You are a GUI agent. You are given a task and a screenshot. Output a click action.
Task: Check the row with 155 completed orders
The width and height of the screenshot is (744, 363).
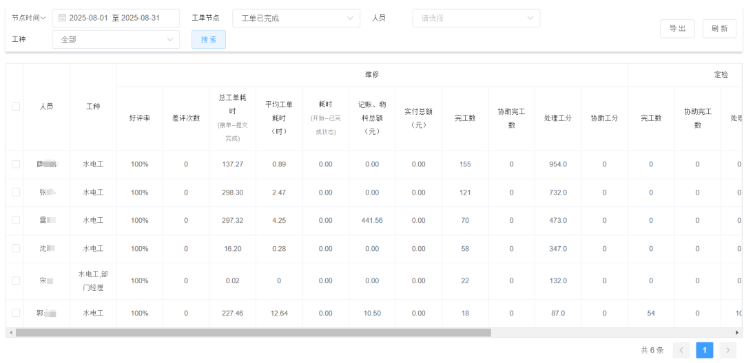pos(16,164)
